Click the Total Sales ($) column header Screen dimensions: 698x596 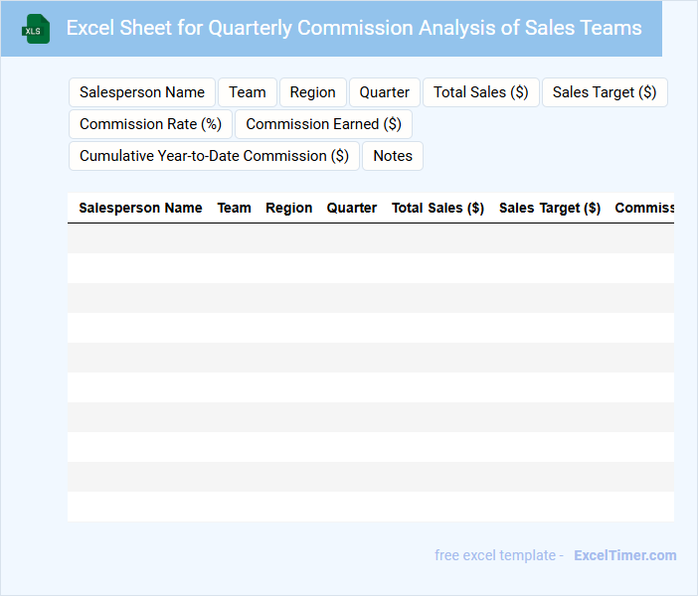tap(437, 209)
